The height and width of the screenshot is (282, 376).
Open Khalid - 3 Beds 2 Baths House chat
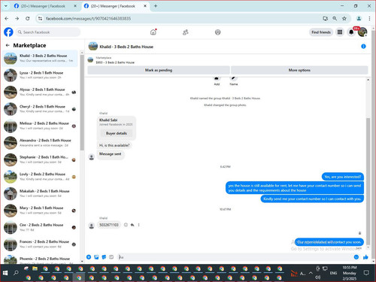click(40, 58)
